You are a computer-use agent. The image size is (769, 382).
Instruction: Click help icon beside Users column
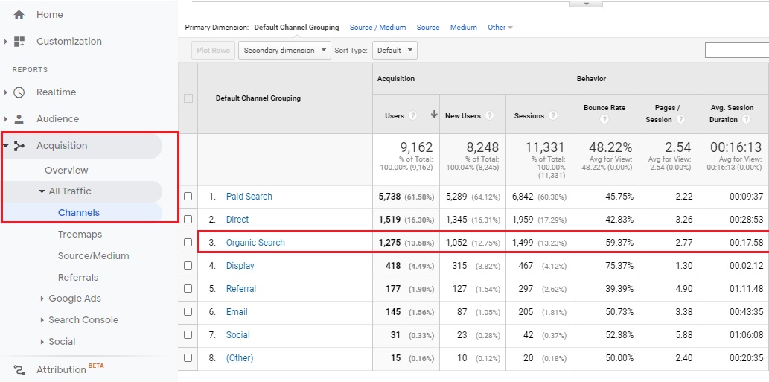(x=412, y=115)
